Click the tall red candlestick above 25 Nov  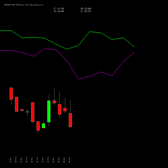tap(33, 112)
